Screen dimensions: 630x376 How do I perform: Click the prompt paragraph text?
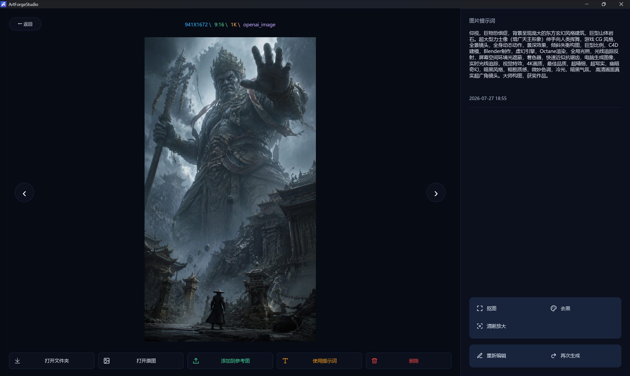544,54
